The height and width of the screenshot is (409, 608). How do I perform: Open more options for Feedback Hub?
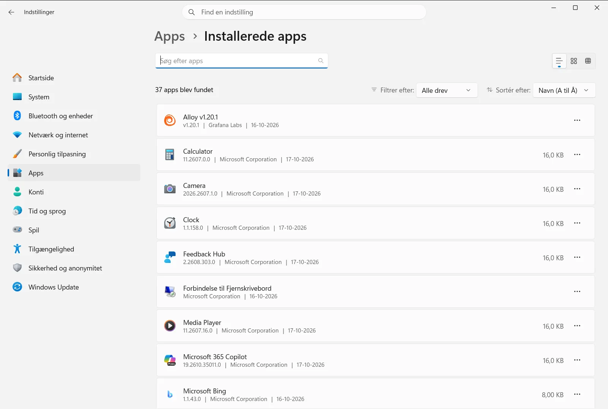577,257
